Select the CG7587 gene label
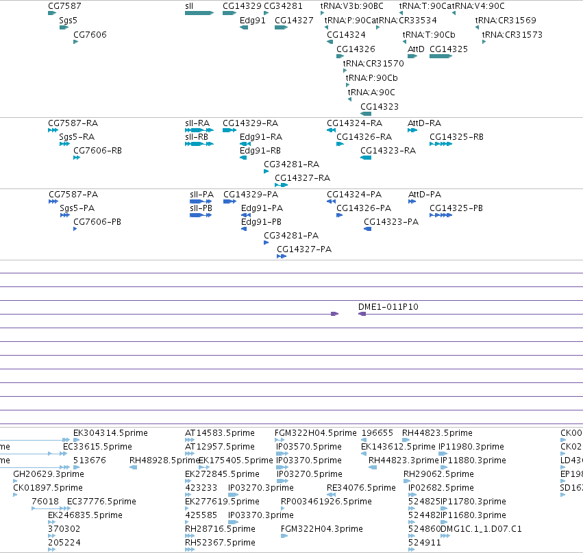Image resolution: width=583 pixels, height=553 pixels. pyautogui.click(x=64, y=6)
